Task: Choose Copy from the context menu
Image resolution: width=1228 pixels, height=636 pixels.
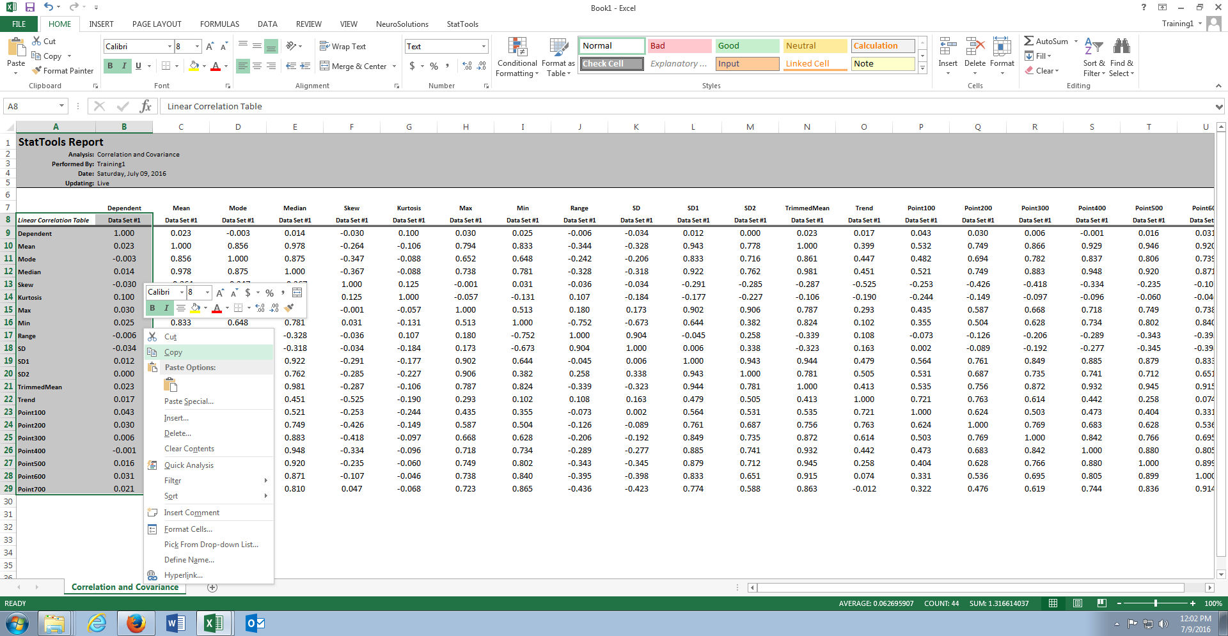Action: (x=209, y=352)
